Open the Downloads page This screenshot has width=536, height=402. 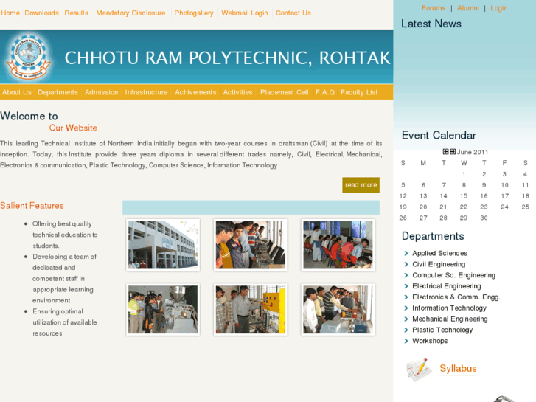(42, 13)
